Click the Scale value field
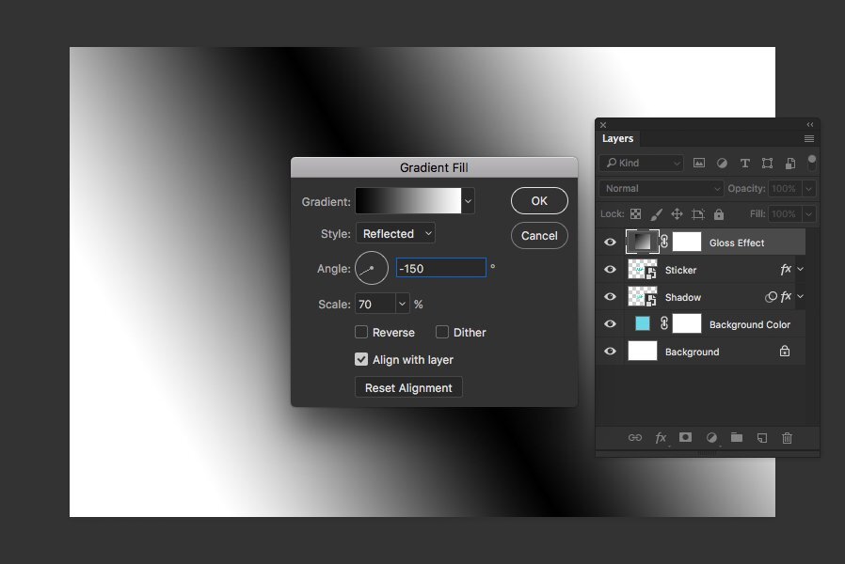The image size is (845, 564). pos(375,304)
